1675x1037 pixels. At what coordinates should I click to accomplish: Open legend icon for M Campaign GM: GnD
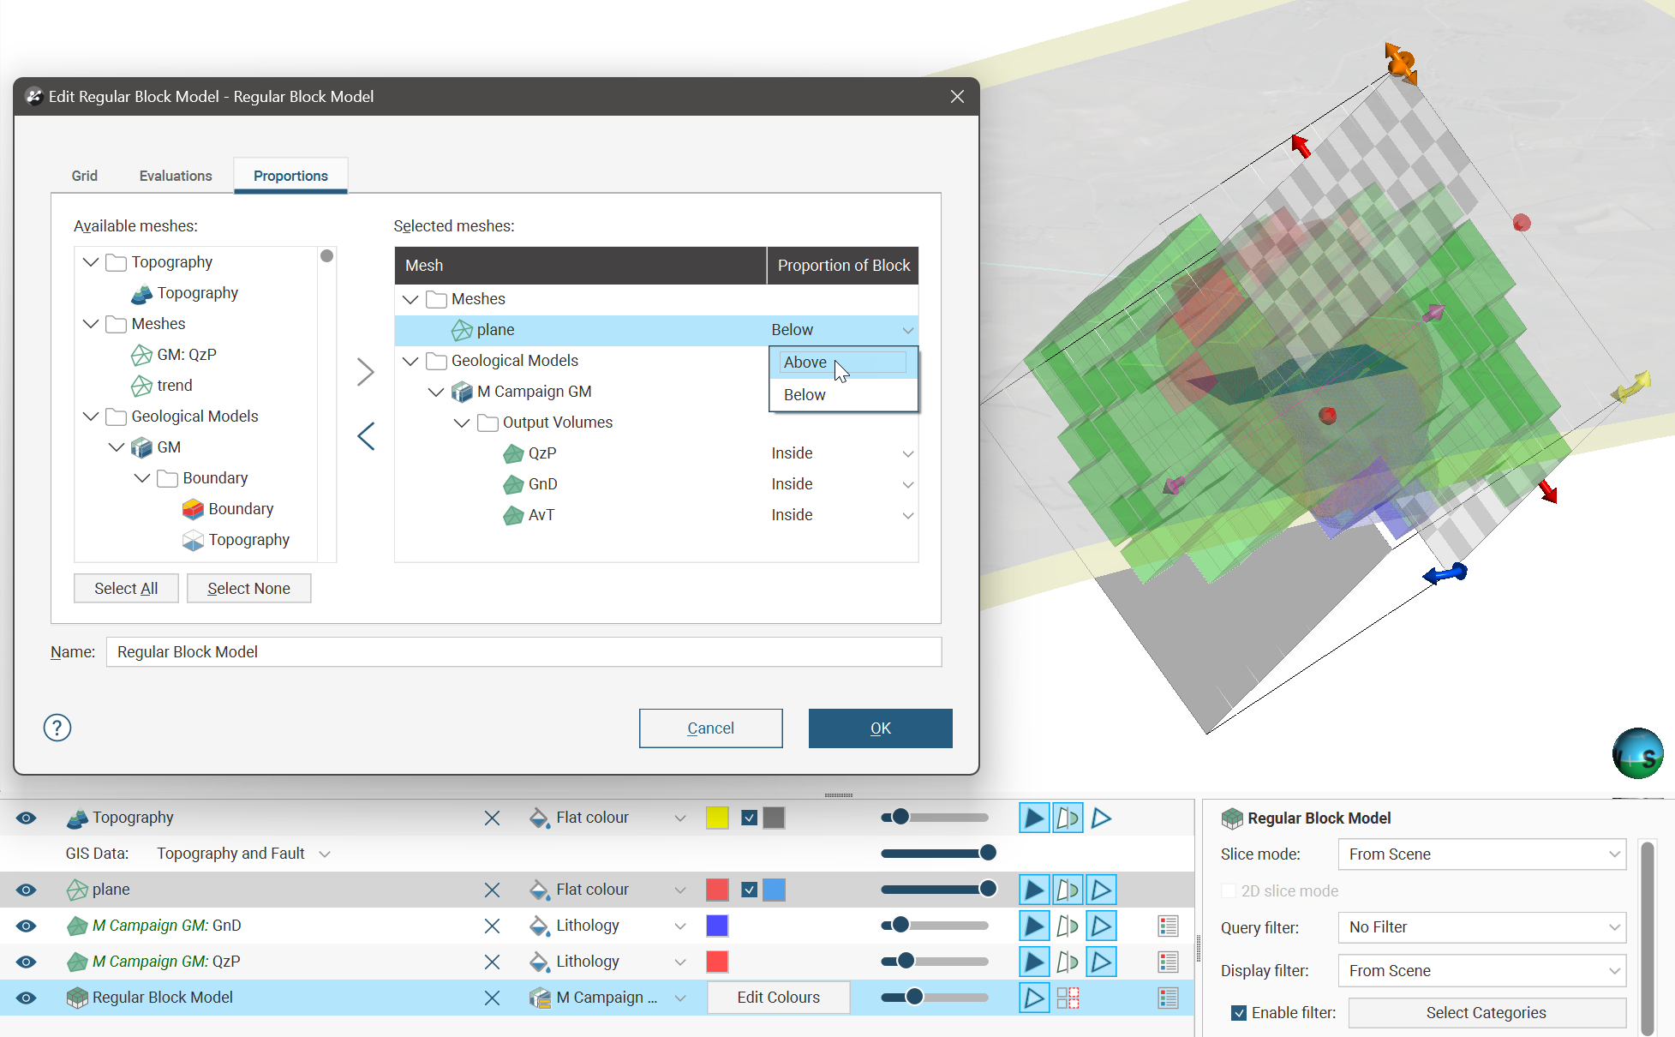click(1168, 926)
